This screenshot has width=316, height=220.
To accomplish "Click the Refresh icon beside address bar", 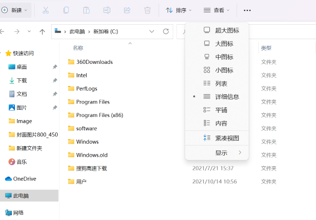I will (165, 31).
